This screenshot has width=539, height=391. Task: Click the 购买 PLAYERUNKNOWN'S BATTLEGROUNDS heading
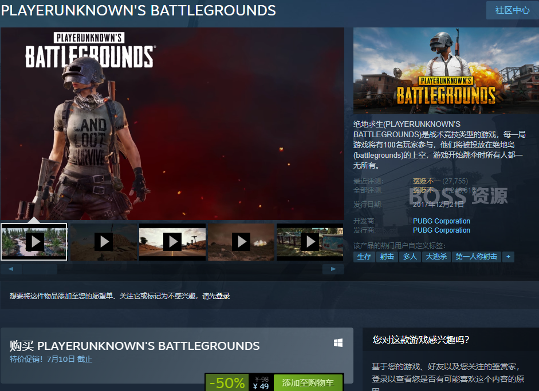(x=135, y=346)
